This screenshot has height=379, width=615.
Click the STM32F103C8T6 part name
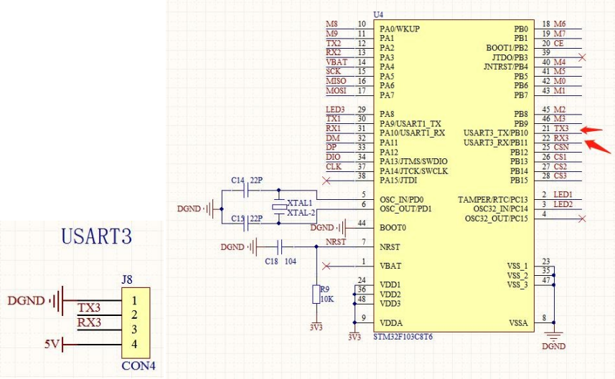tap(403, 337)
